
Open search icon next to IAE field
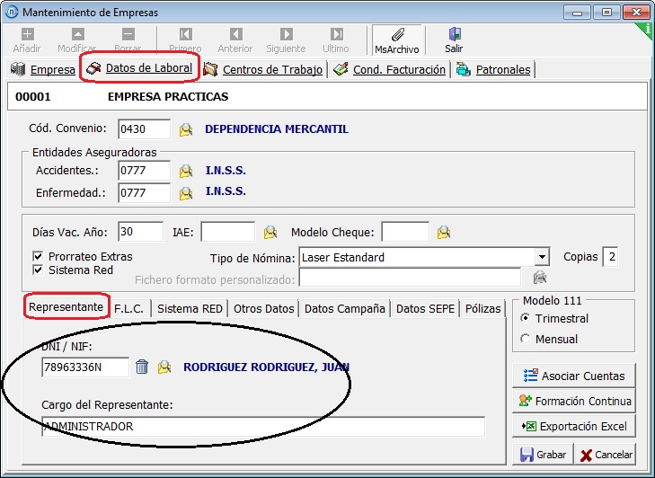coord(270,232)
